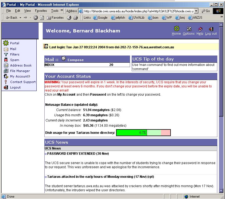
Task: Click the Home text link in header
Action: pos(176,34)
